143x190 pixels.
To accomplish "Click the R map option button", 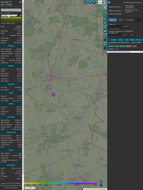I will click(105, 45).
